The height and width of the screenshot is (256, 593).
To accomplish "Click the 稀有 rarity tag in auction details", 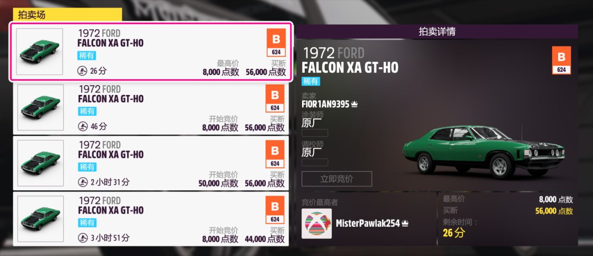I will [311, 81].
